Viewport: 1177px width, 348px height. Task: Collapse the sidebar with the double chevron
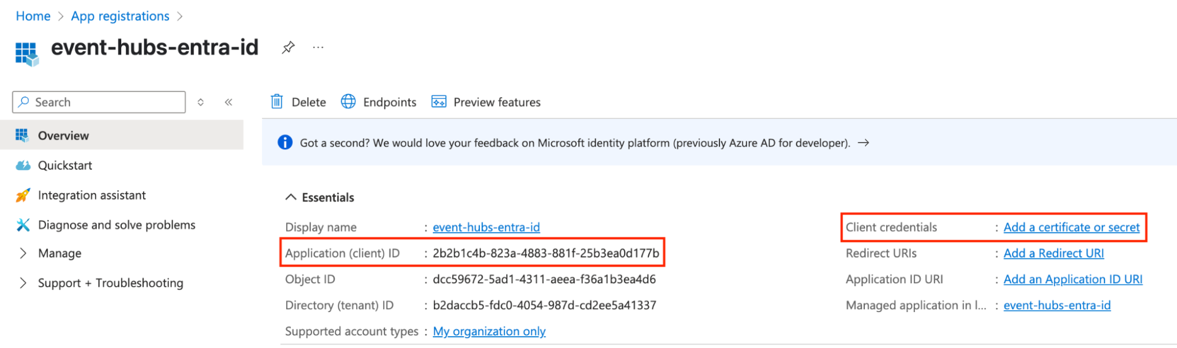228,102
